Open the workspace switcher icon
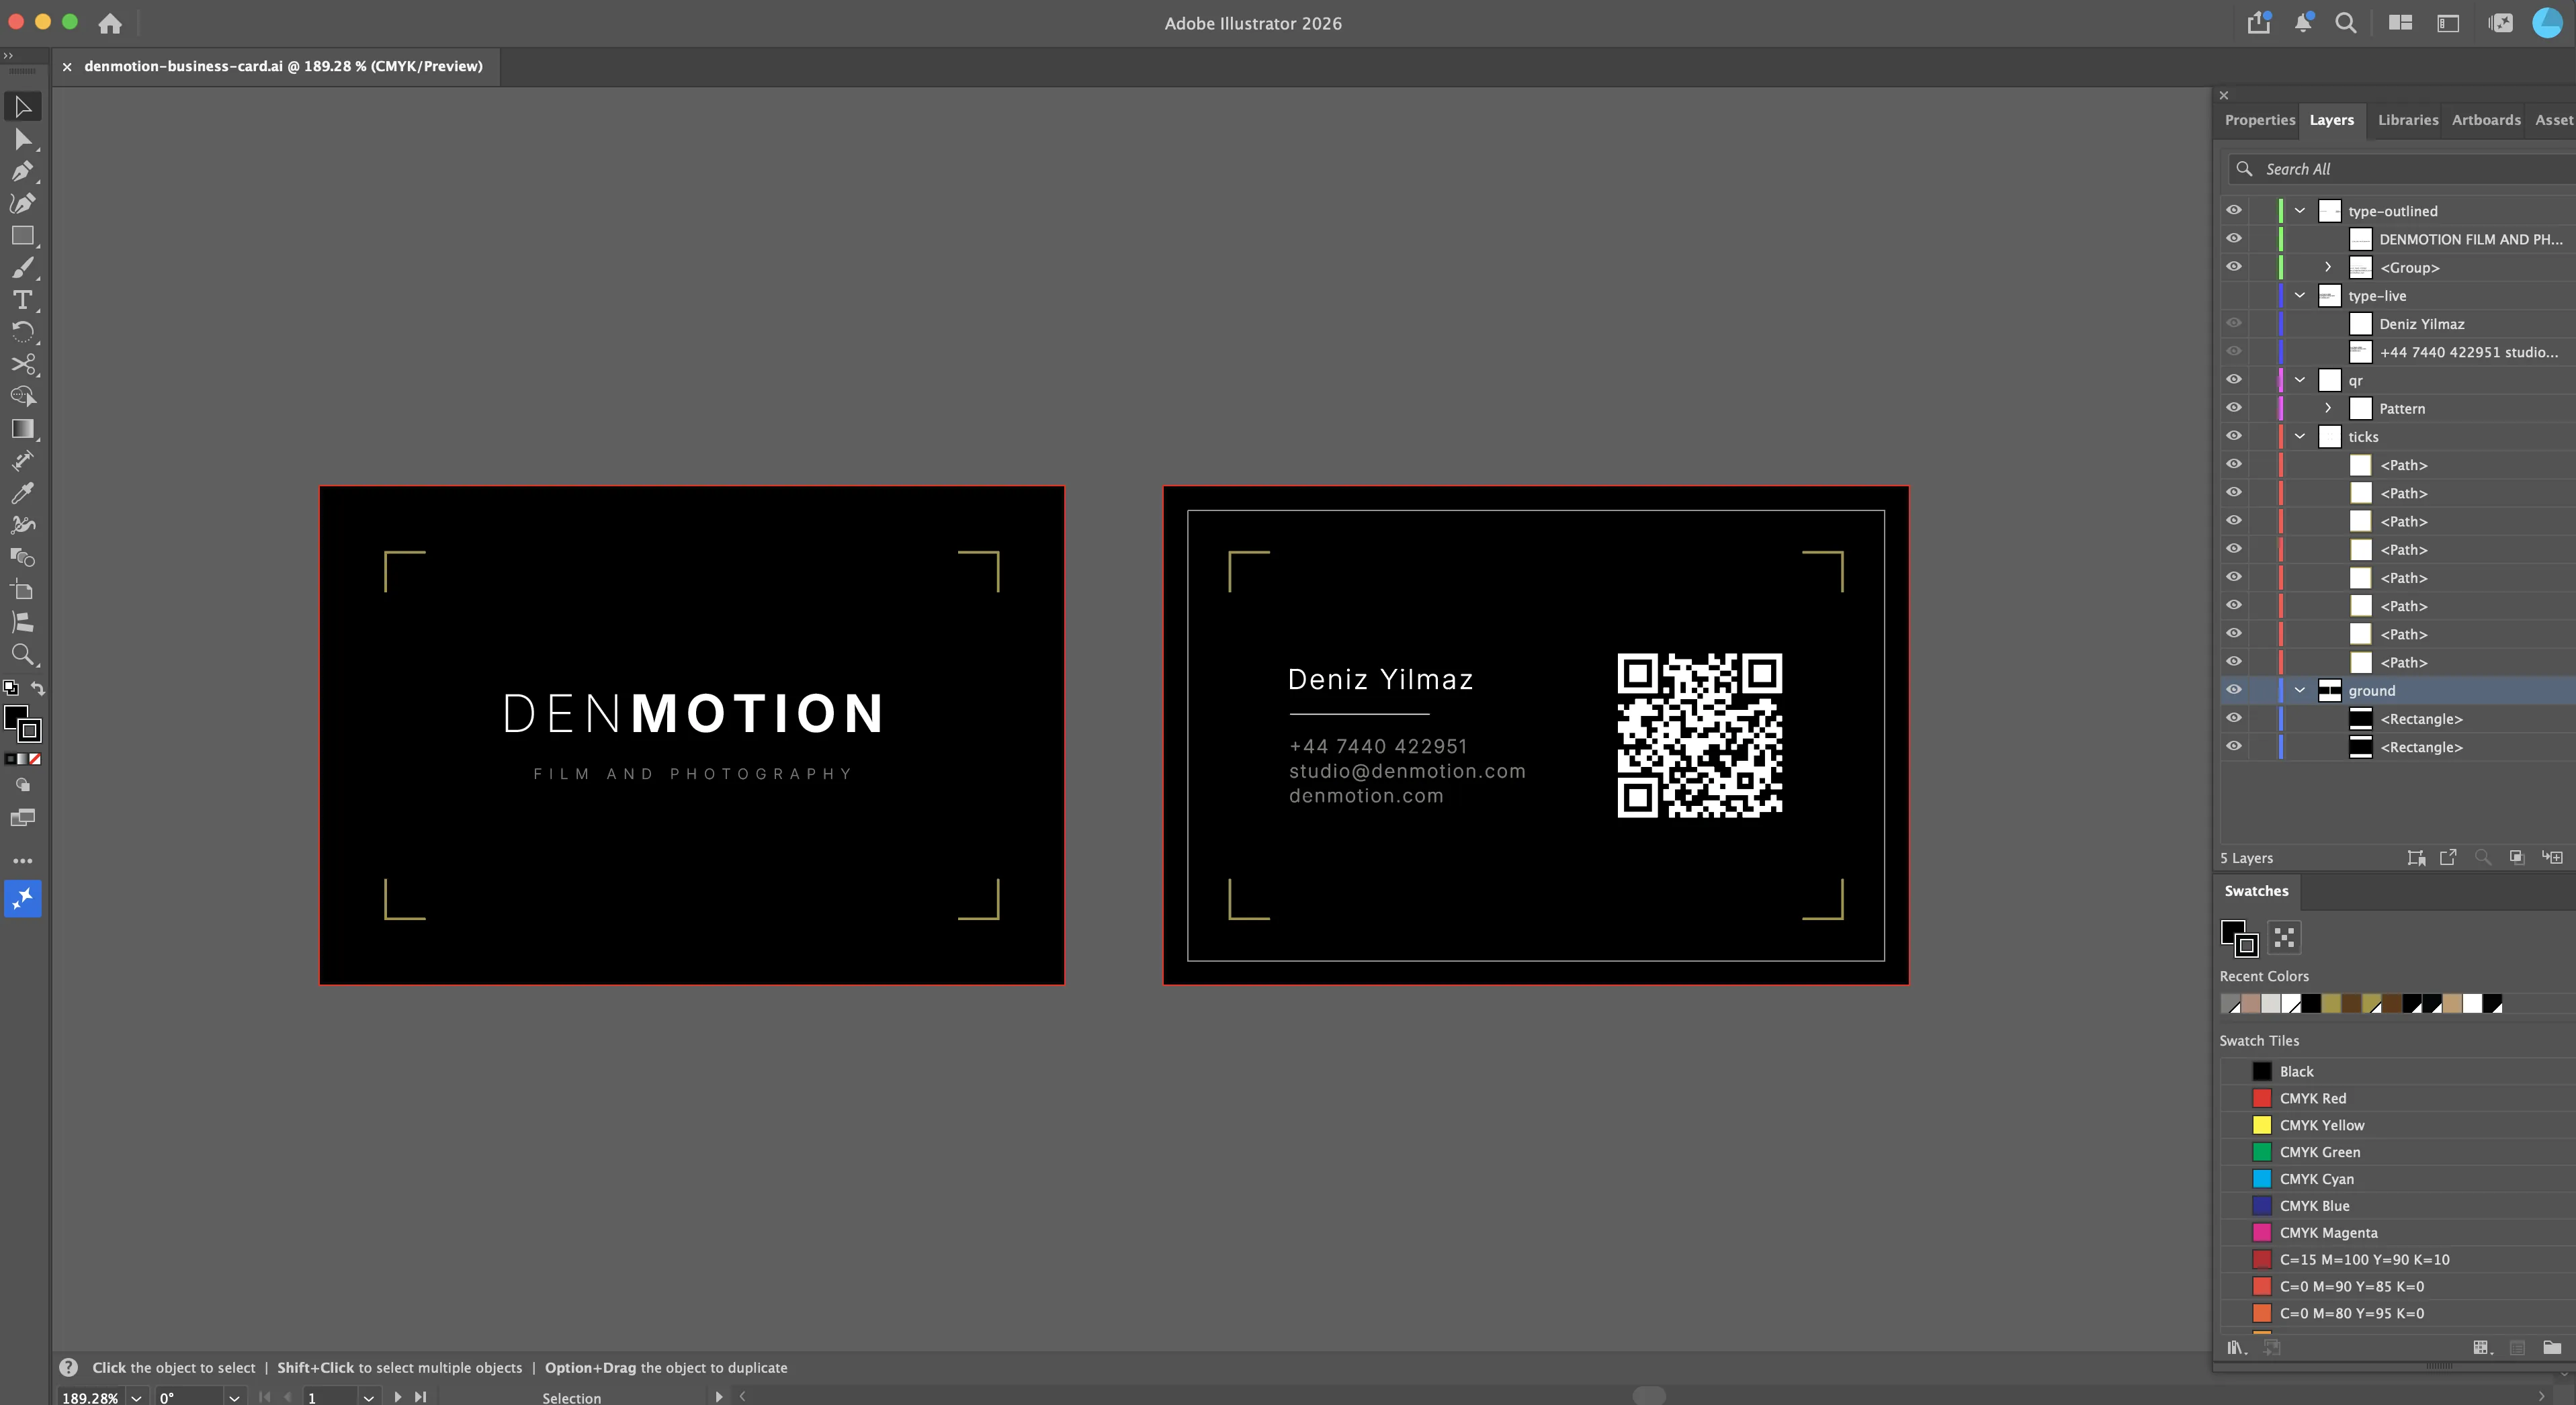The width and height of the screenshot is (2576, 1405). click(x=2448, y=22)
